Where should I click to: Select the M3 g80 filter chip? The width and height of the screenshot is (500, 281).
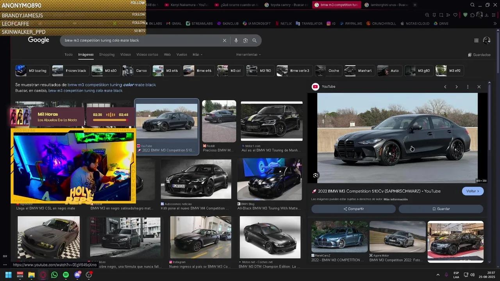coord(419,71)
